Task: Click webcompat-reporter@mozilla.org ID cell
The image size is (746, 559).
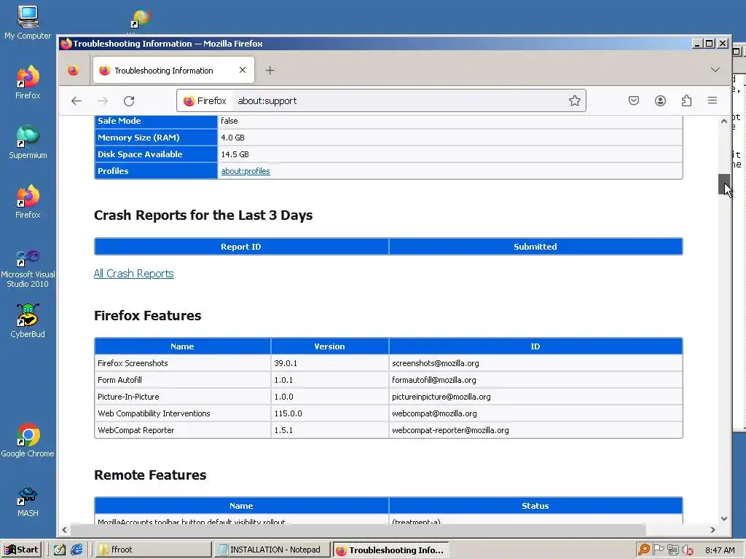Action: click(x=535, y=429)
